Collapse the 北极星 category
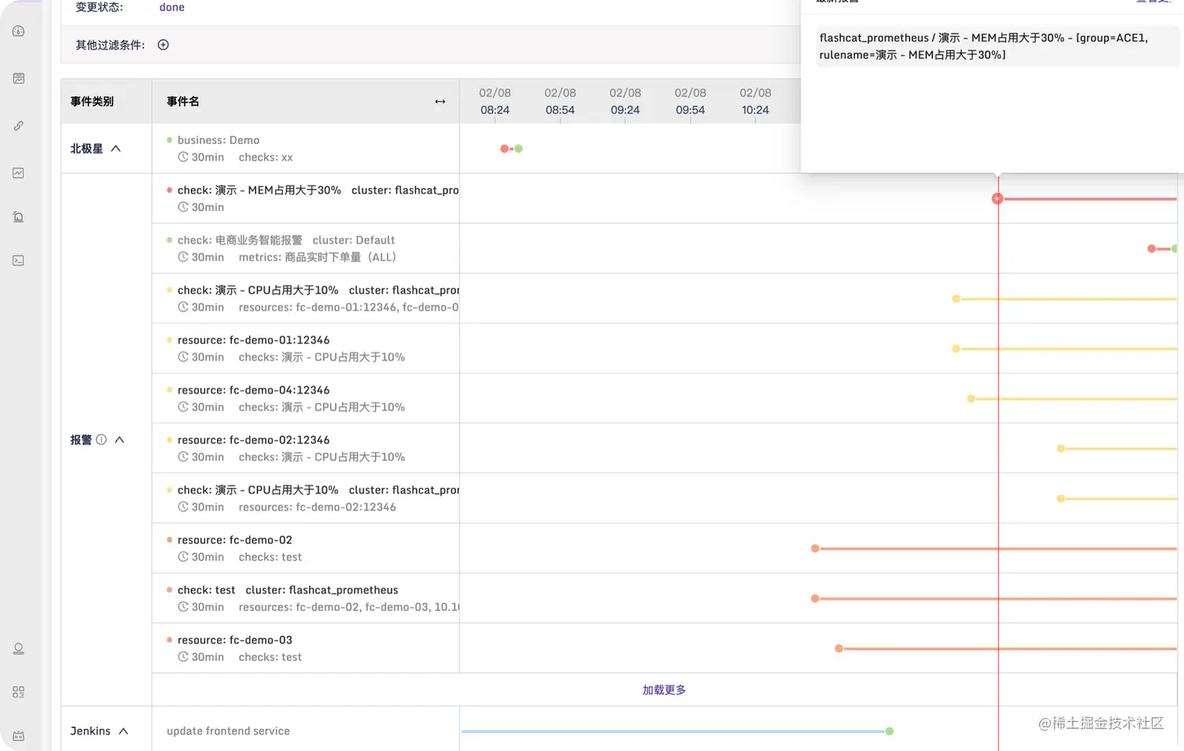 tap(116, 149)
